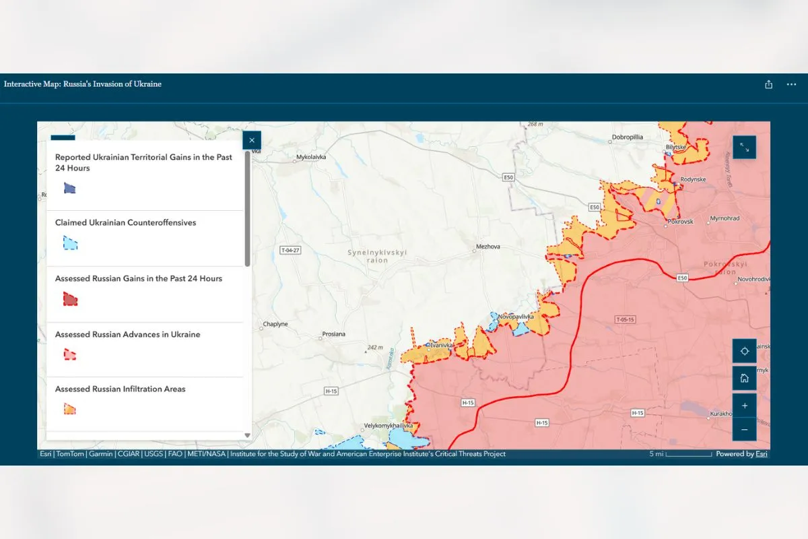The height and width of the screenshot is (539, 808).
Task: Click the share icon in header
Action: point(769,85)
